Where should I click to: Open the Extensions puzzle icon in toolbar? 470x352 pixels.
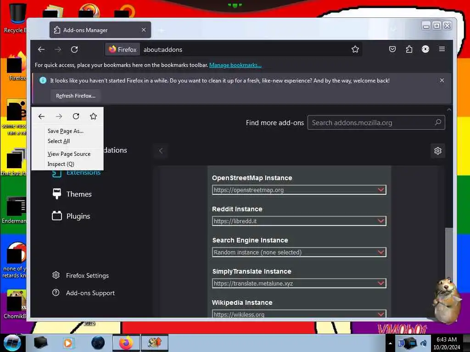[x=409, y=49]
